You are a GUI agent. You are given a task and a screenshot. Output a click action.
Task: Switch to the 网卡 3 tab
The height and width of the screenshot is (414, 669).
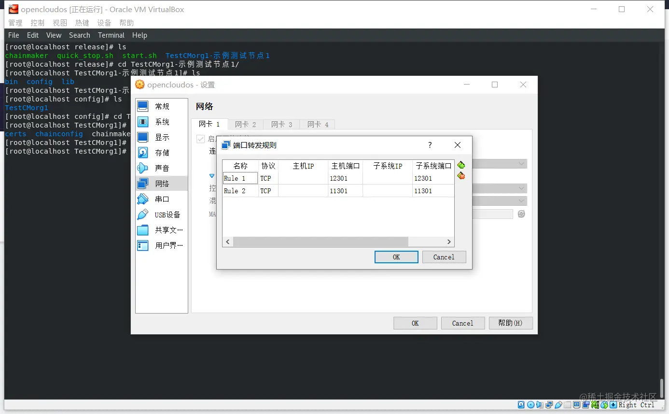tap(282, 125)
